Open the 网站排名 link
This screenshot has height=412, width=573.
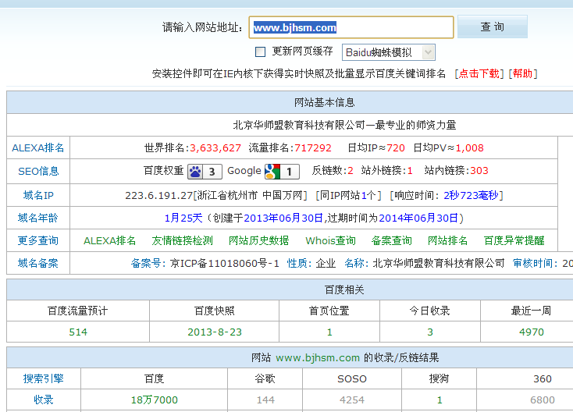click(447, 240)
